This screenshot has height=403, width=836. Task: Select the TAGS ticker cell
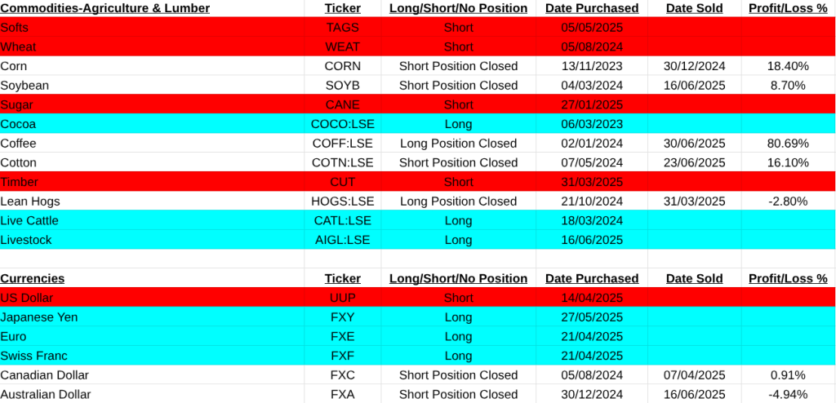pos(342,28)
